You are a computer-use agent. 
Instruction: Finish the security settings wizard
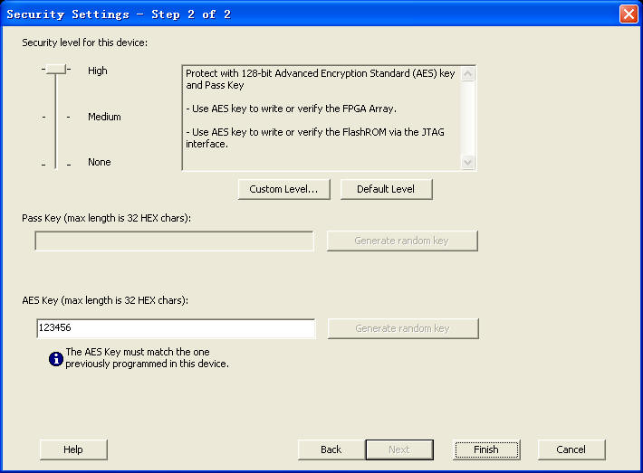click(x=486, y=449)
